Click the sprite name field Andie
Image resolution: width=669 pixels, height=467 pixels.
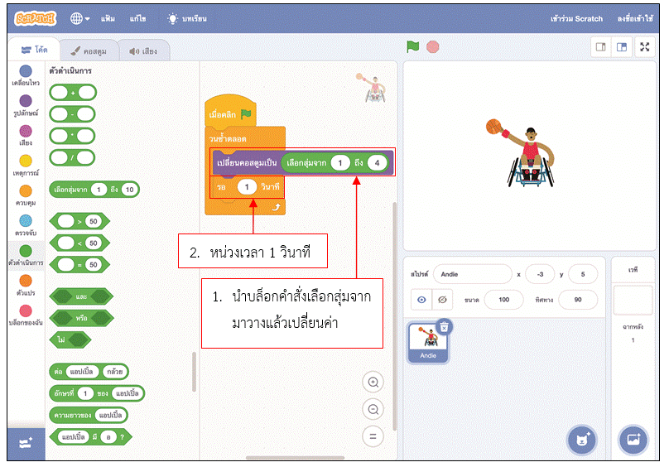point(472,274)
